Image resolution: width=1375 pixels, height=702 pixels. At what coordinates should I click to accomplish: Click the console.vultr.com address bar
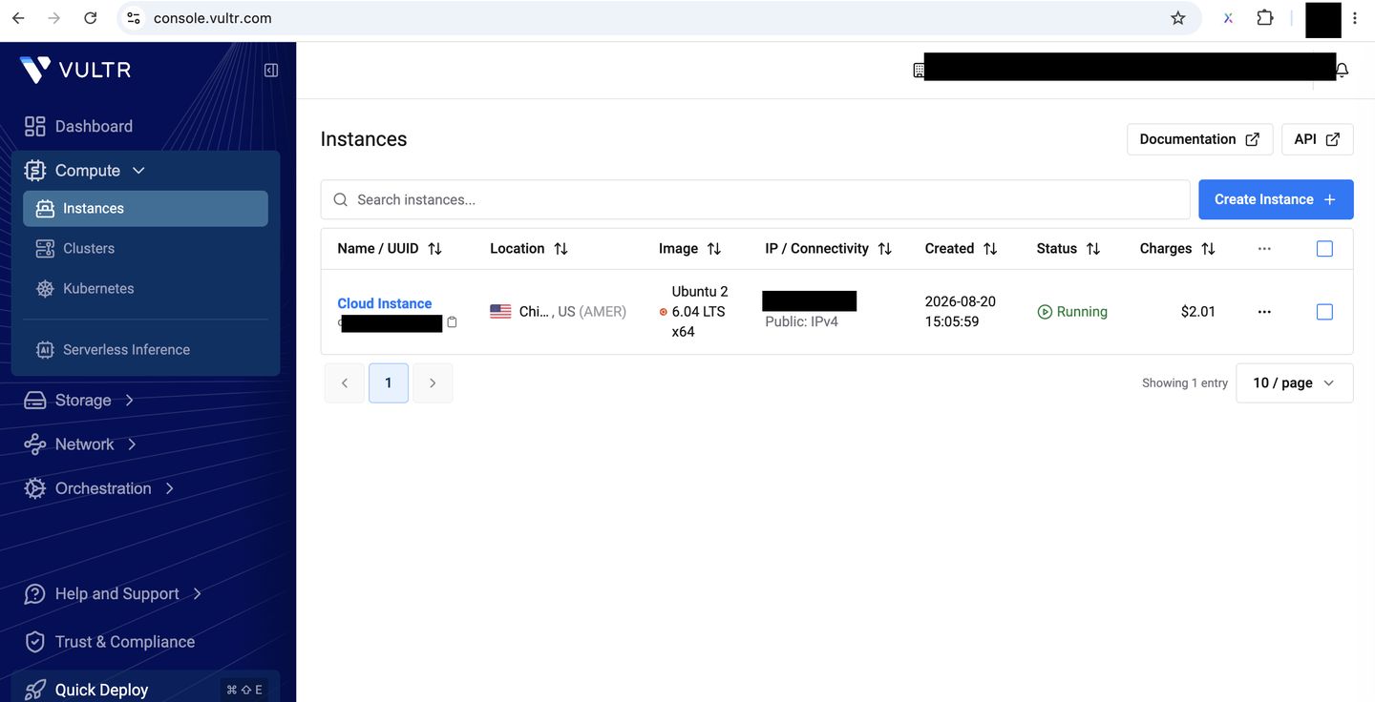click(x=659, y=18)
